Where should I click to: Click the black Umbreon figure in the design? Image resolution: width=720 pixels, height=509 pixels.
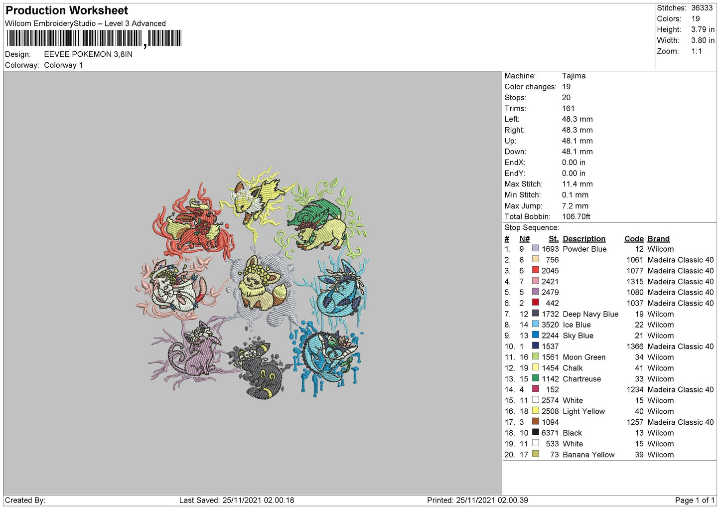point(262,370)
